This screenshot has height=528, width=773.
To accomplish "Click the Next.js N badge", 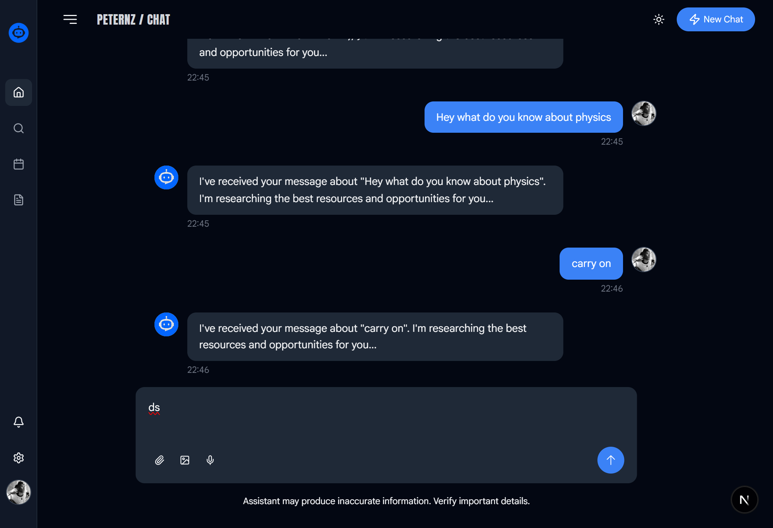I will click(x=744, y=500).
